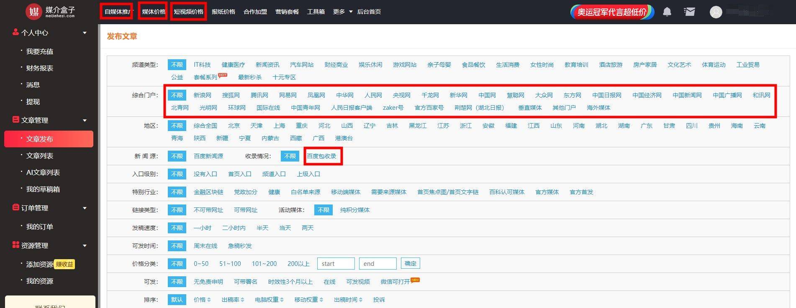The image size is (796, 308).
Task: Click the 赚收益 badge
Action: [64, 264]
